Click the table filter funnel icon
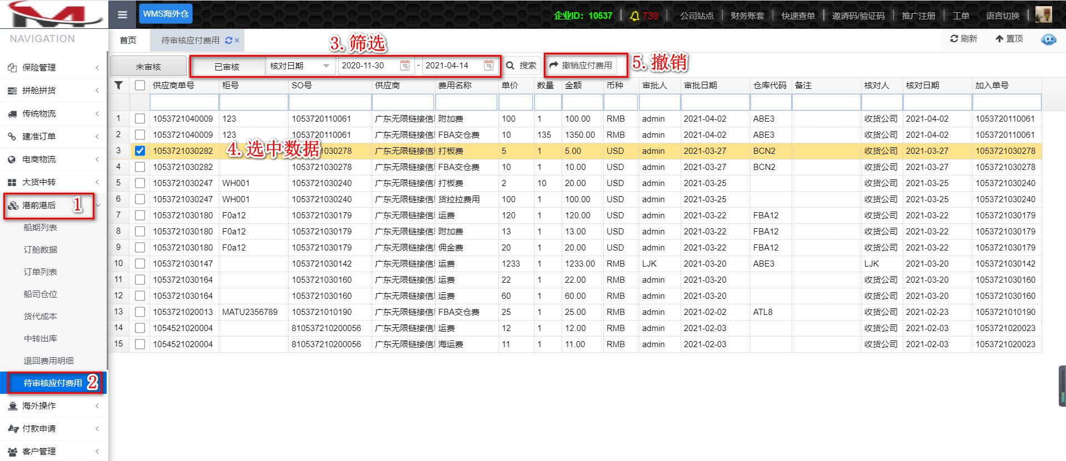The image size is (1066, 461). [x=118, y=86]
